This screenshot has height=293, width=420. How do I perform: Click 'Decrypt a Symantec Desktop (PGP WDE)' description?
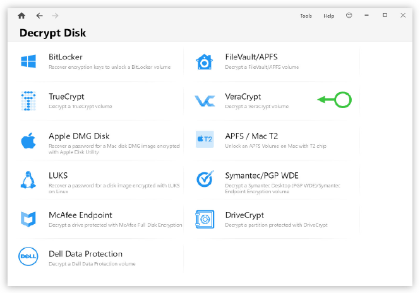point(282,188)
